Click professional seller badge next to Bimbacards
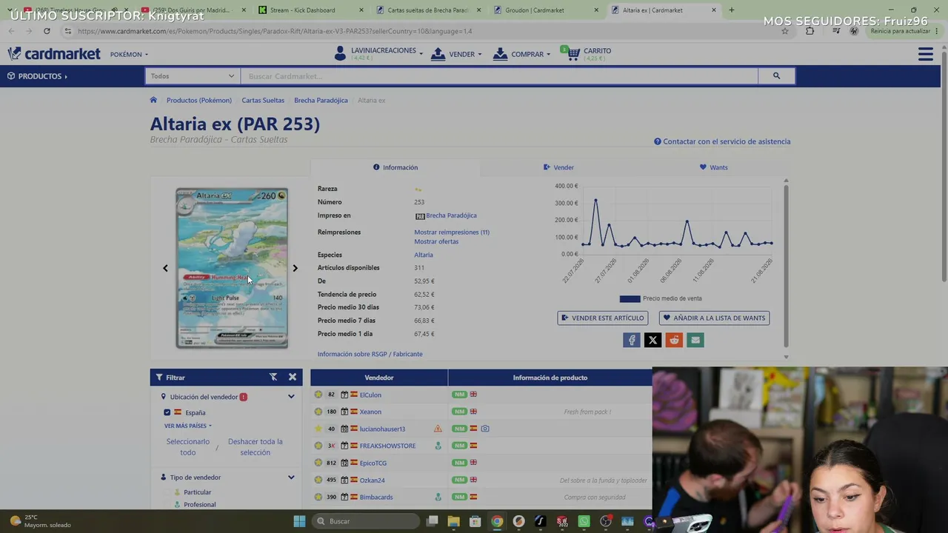The height and width of the screenshot is (533, 948). 438,497
